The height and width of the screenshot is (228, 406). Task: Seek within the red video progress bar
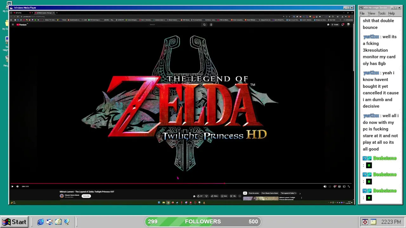(181, 183)
